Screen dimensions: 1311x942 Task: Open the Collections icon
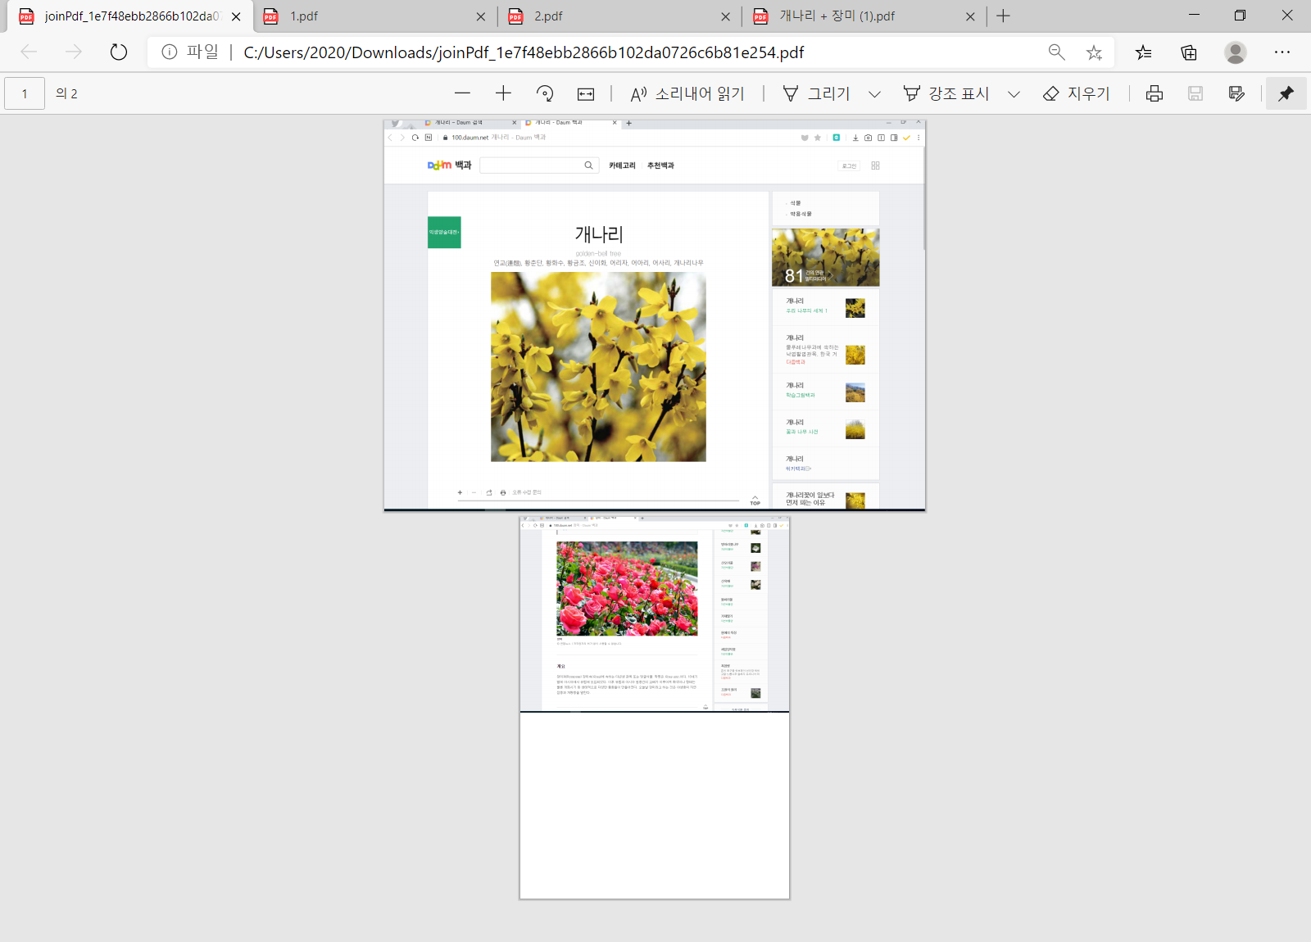[1189, 52]
